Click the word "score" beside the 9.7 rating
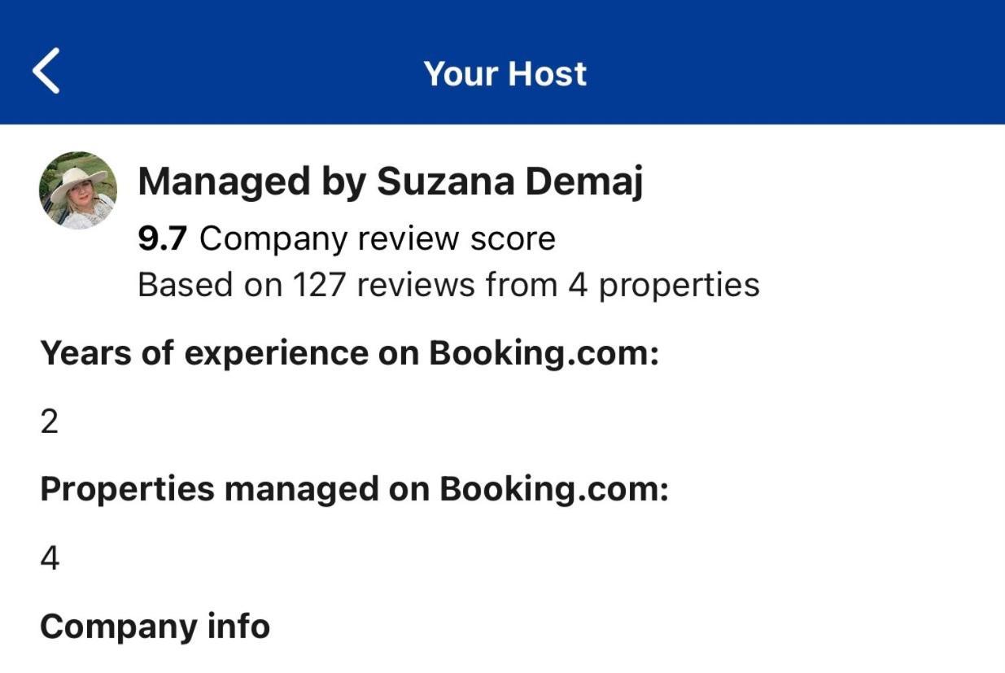 point(513,238)
